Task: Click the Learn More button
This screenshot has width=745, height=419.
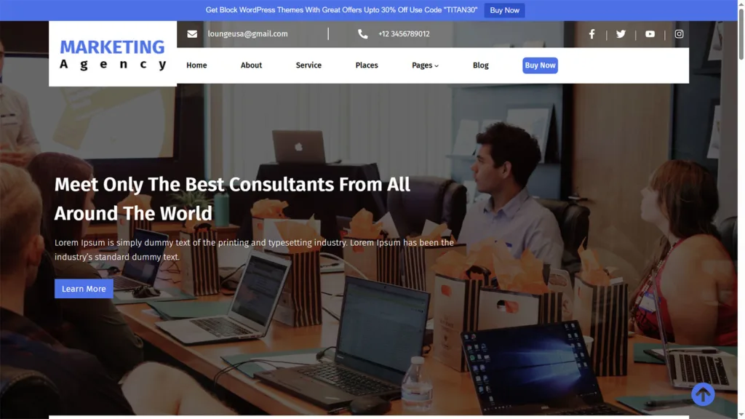Action: pyautogui.click(x=84, y=289)
